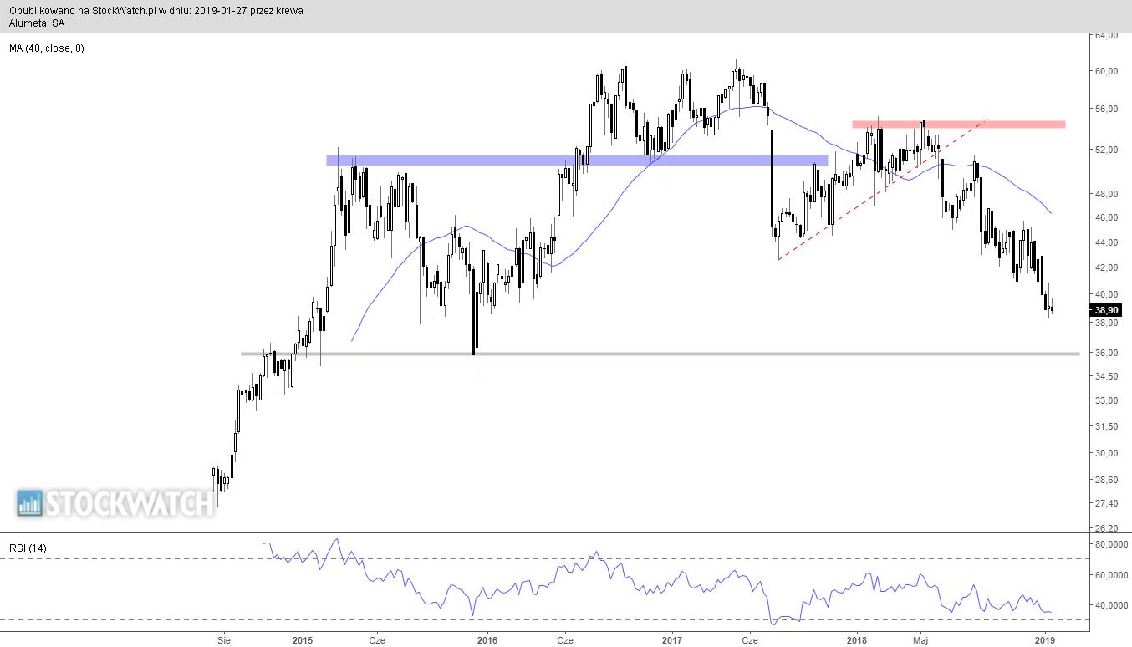This screenshot has width=1132, height=647.
Task: Click the 30,00 price axis label
Action: point(1106,453)
